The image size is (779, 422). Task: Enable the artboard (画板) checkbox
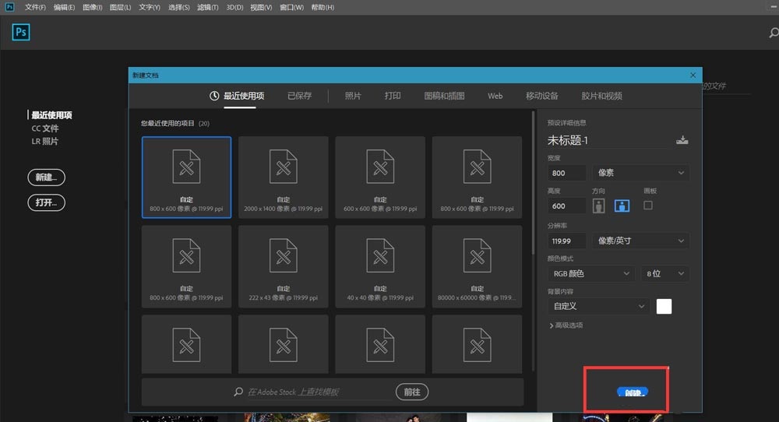coord(648,206)
